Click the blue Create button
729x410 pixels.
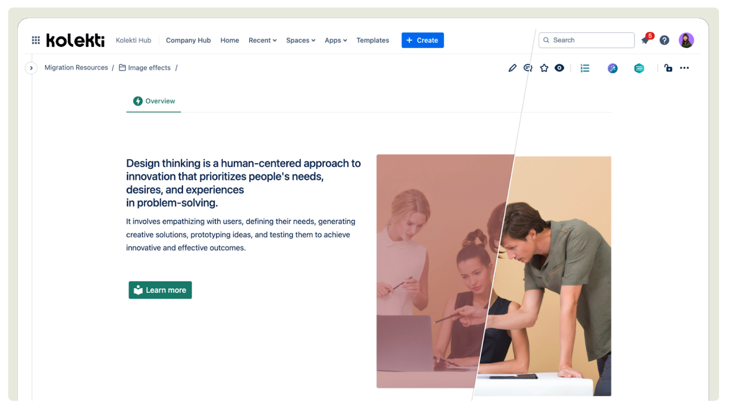(x=422, y=40)
